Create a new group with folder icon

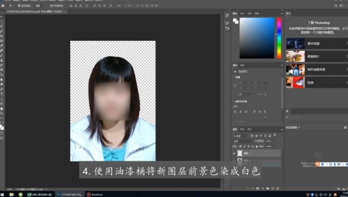click(268, 188)
